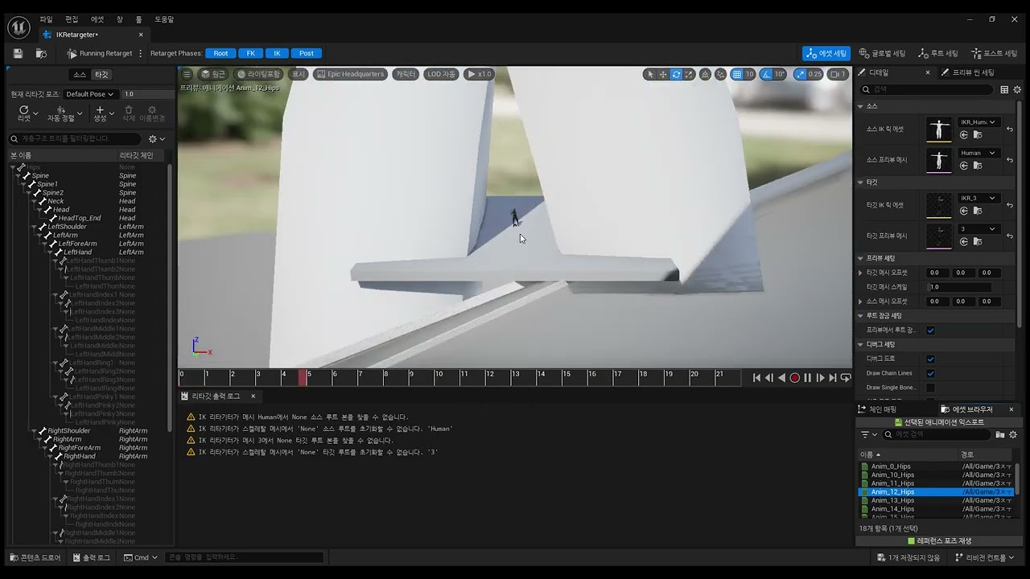Viewport: 1030px width, 579px height.
Task: Click the Record red button in timeline
Action: [794, 378]
